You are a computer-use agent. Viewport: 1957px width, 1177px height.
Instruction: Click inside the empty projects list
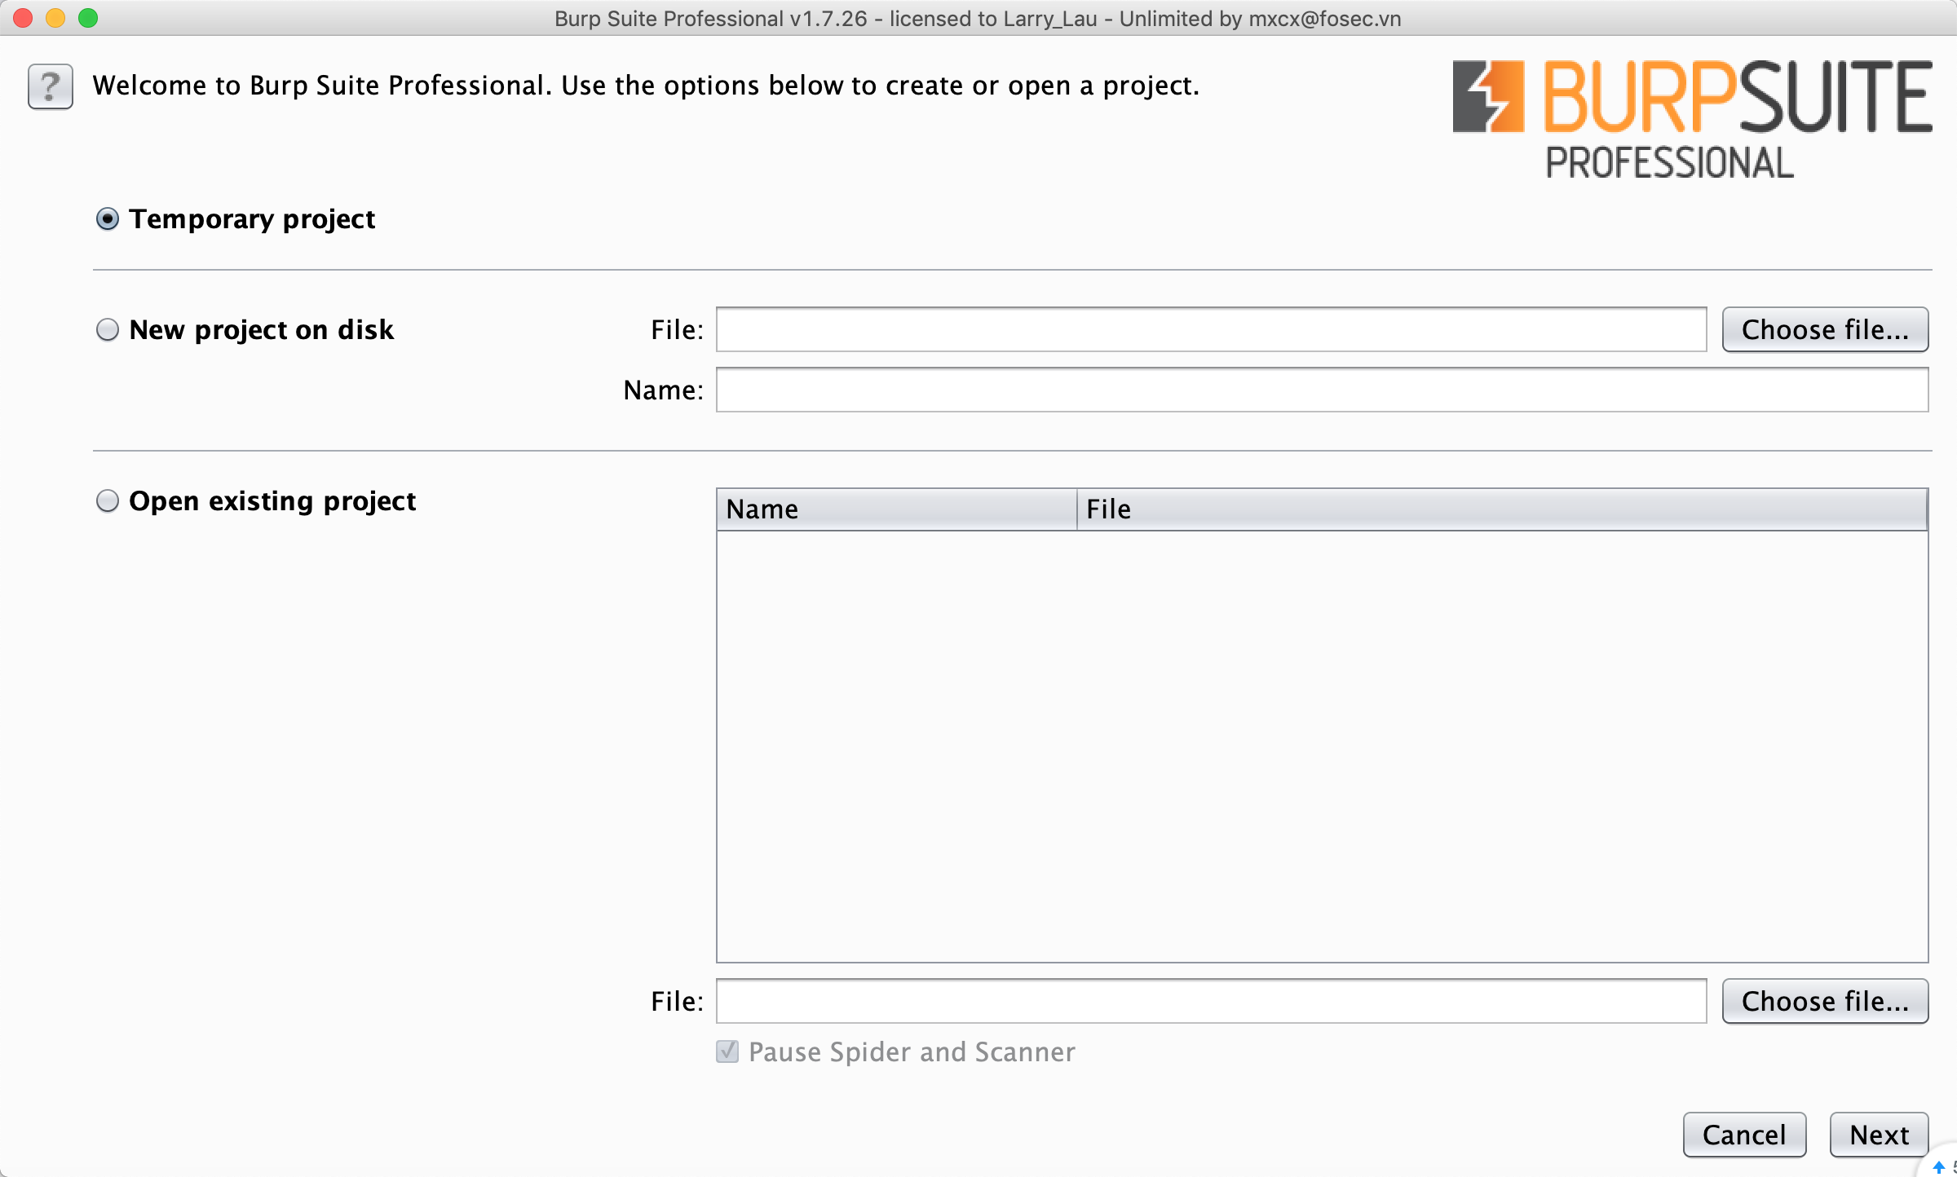tap(1321, 746)
